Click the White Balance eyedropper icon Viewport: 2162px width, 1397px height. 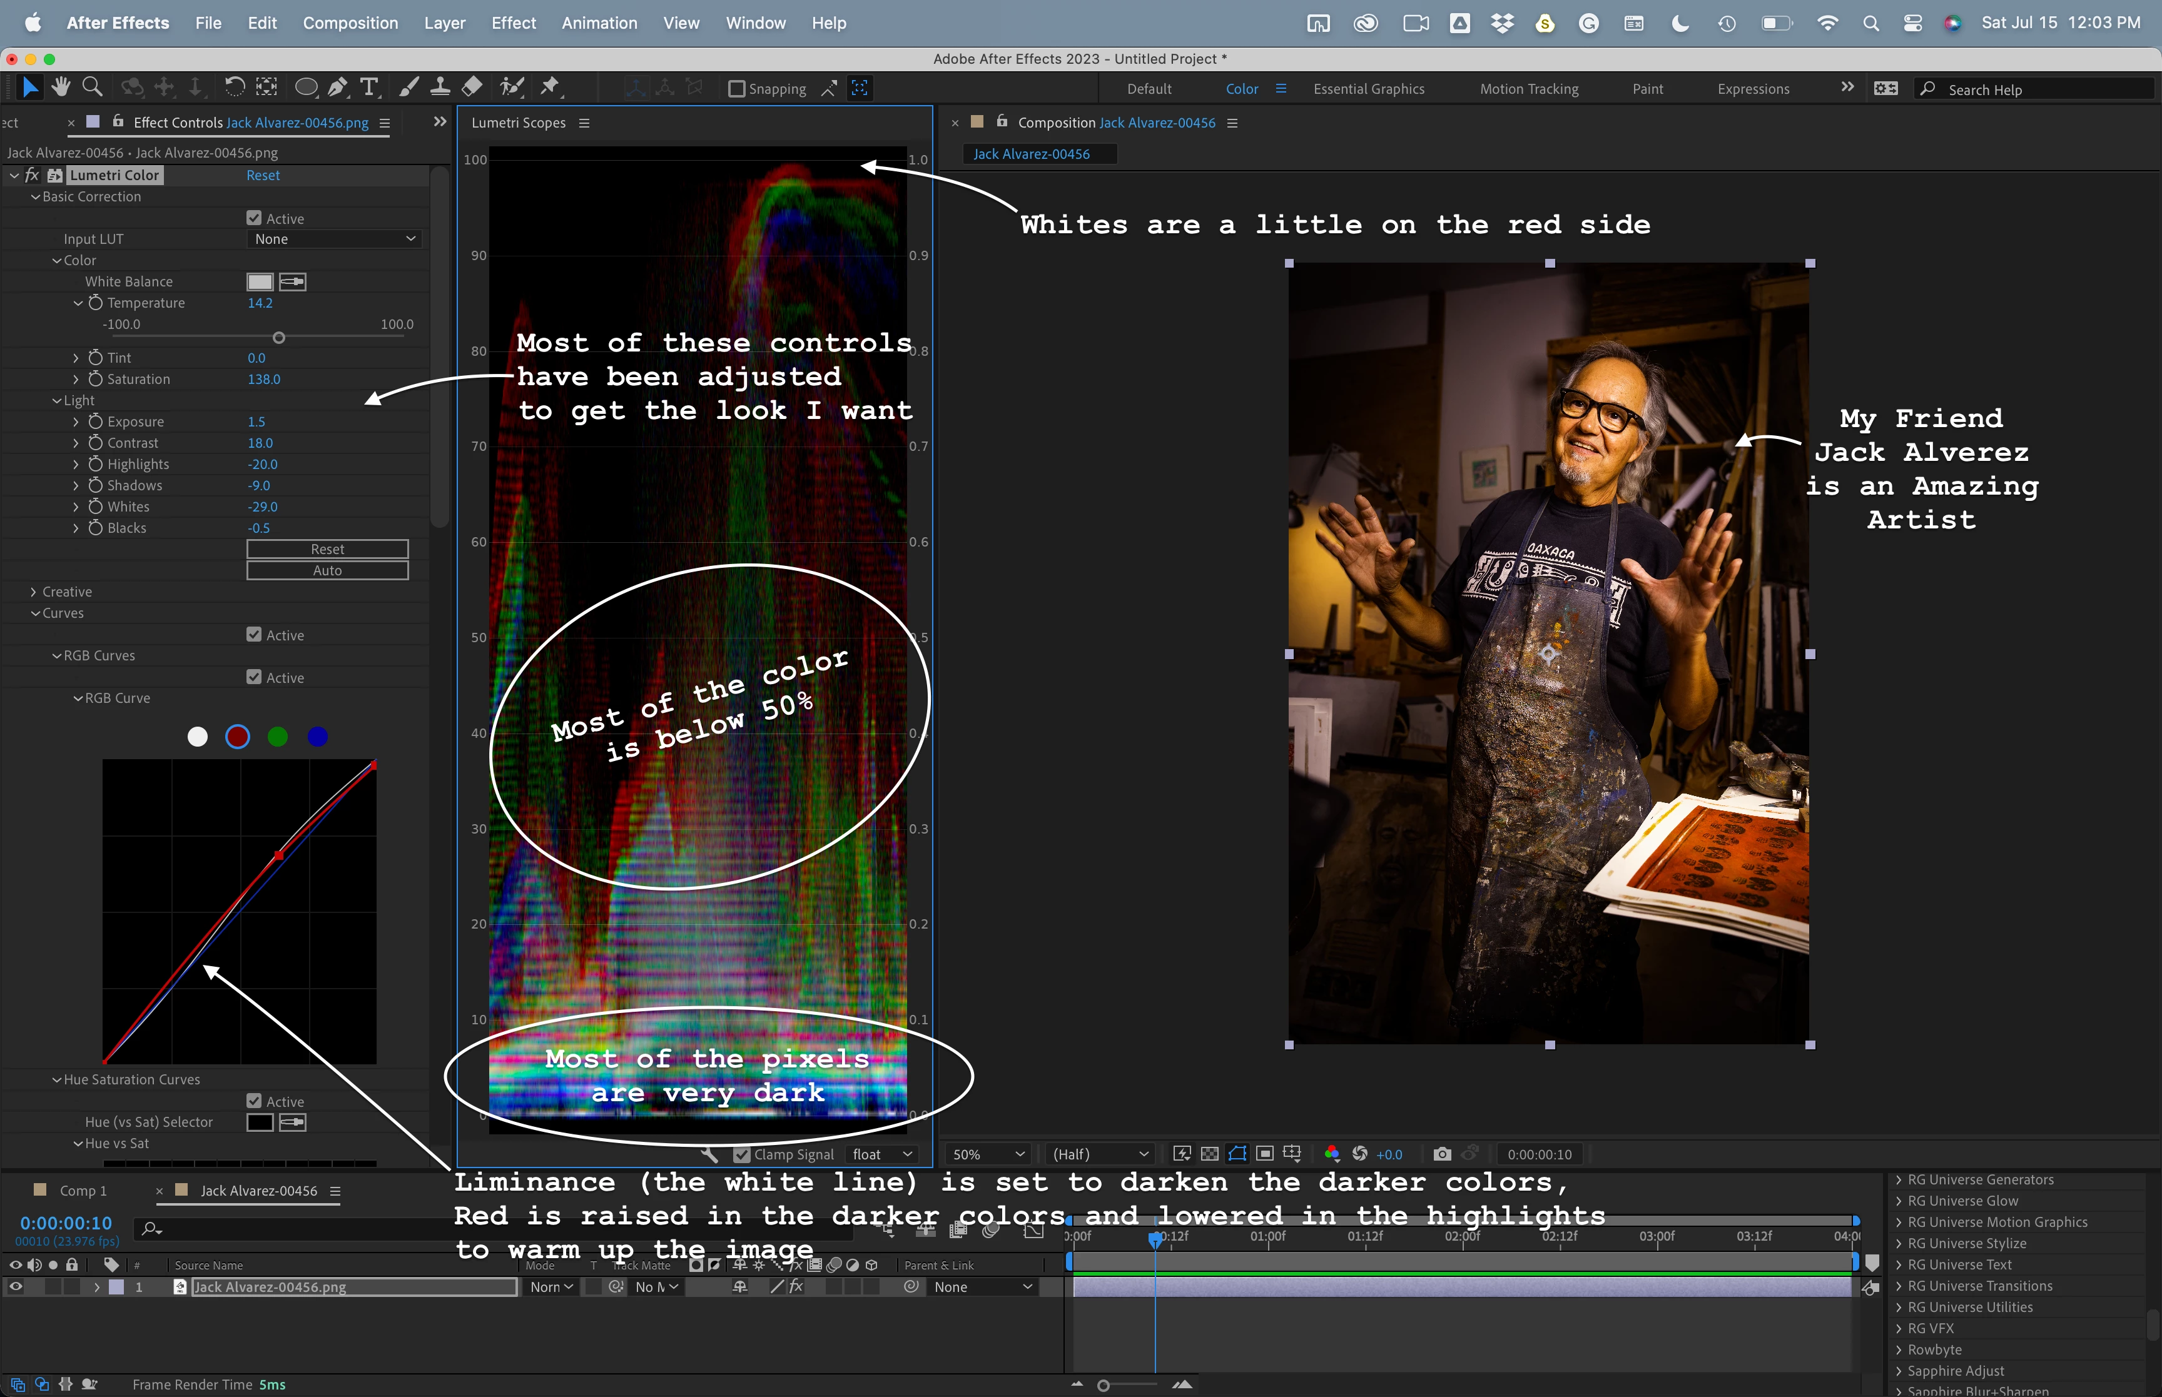point(292,282)
